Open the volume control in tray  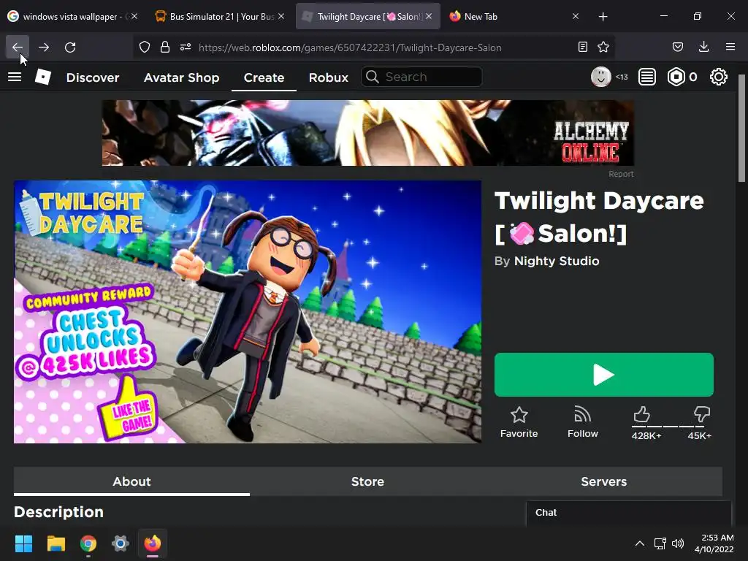(x=678, y=543)
